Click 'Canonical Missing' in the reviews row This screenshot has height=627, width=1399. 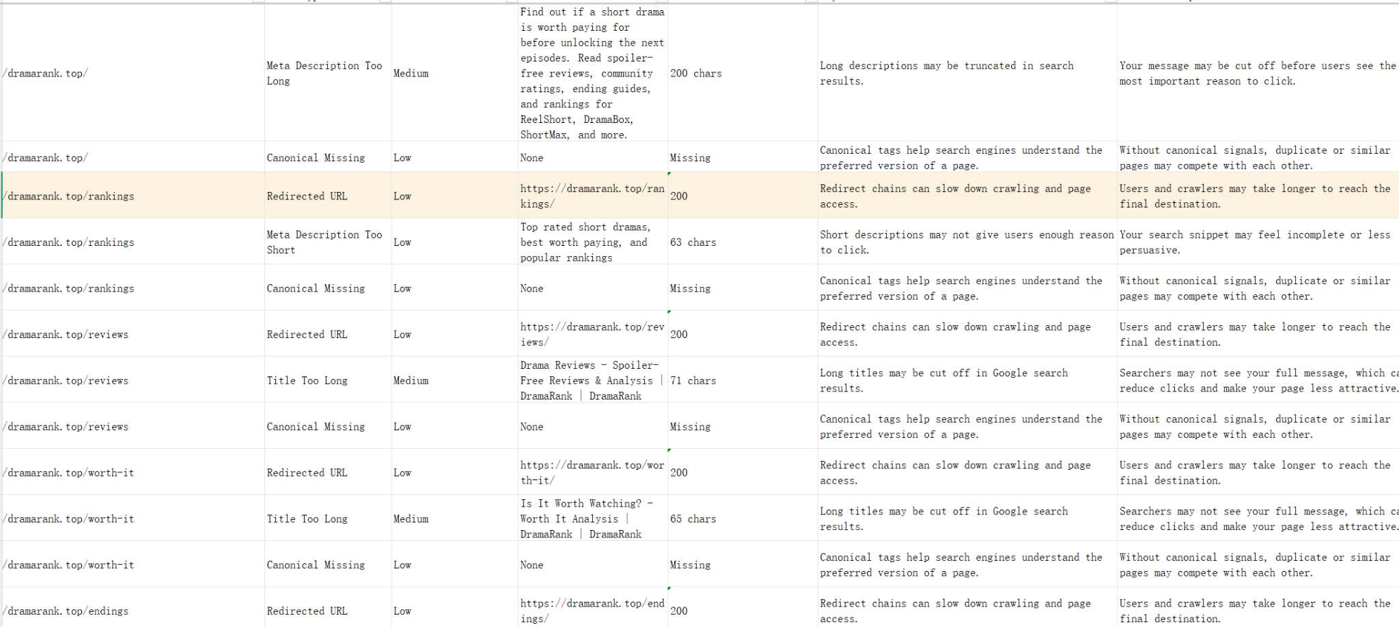point(316,427)
